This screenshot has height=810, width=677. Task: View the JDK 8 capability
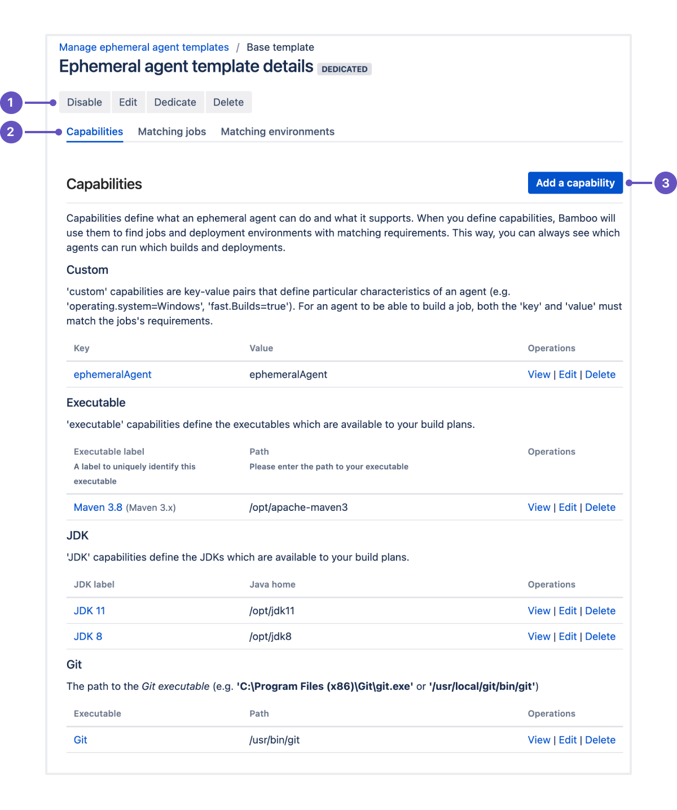[539, 637]
